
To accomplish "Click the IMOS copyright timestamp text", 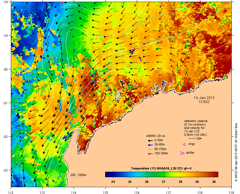I will (236, 152).
